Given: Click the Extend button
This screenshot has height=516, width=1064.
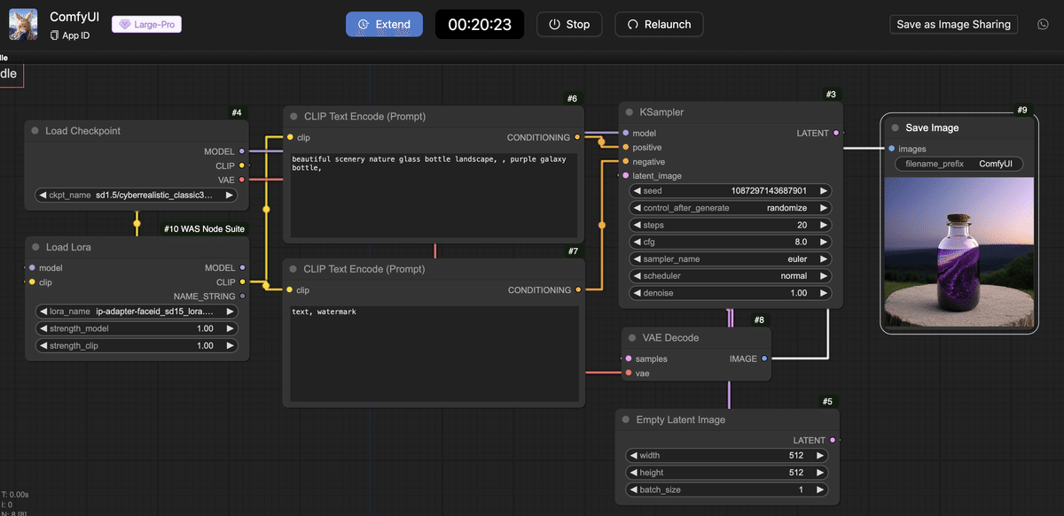Looking at the screenshot, I should [x=384, y=25].
